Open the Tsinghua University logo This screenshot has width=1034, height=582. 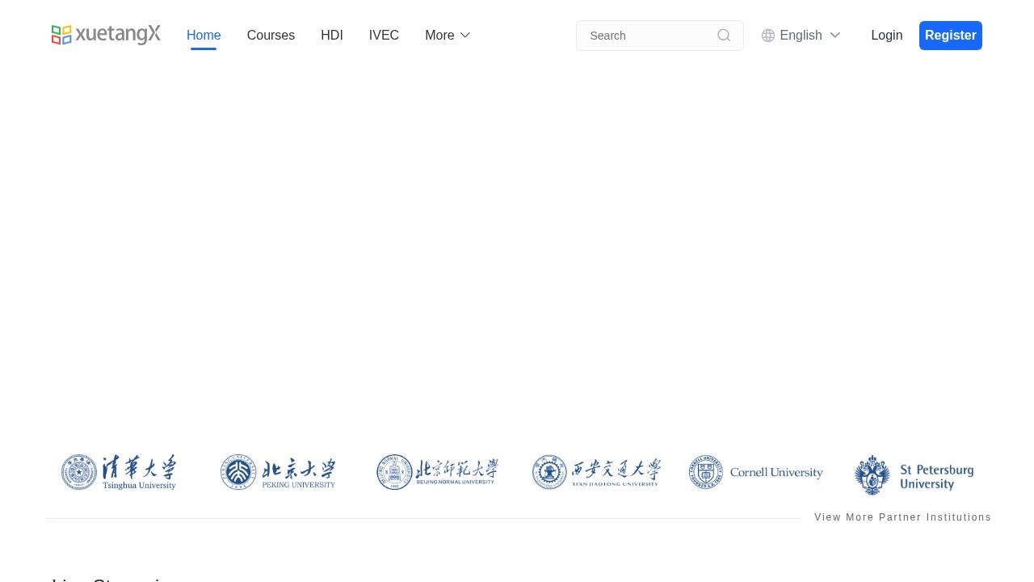coord(120,472)
